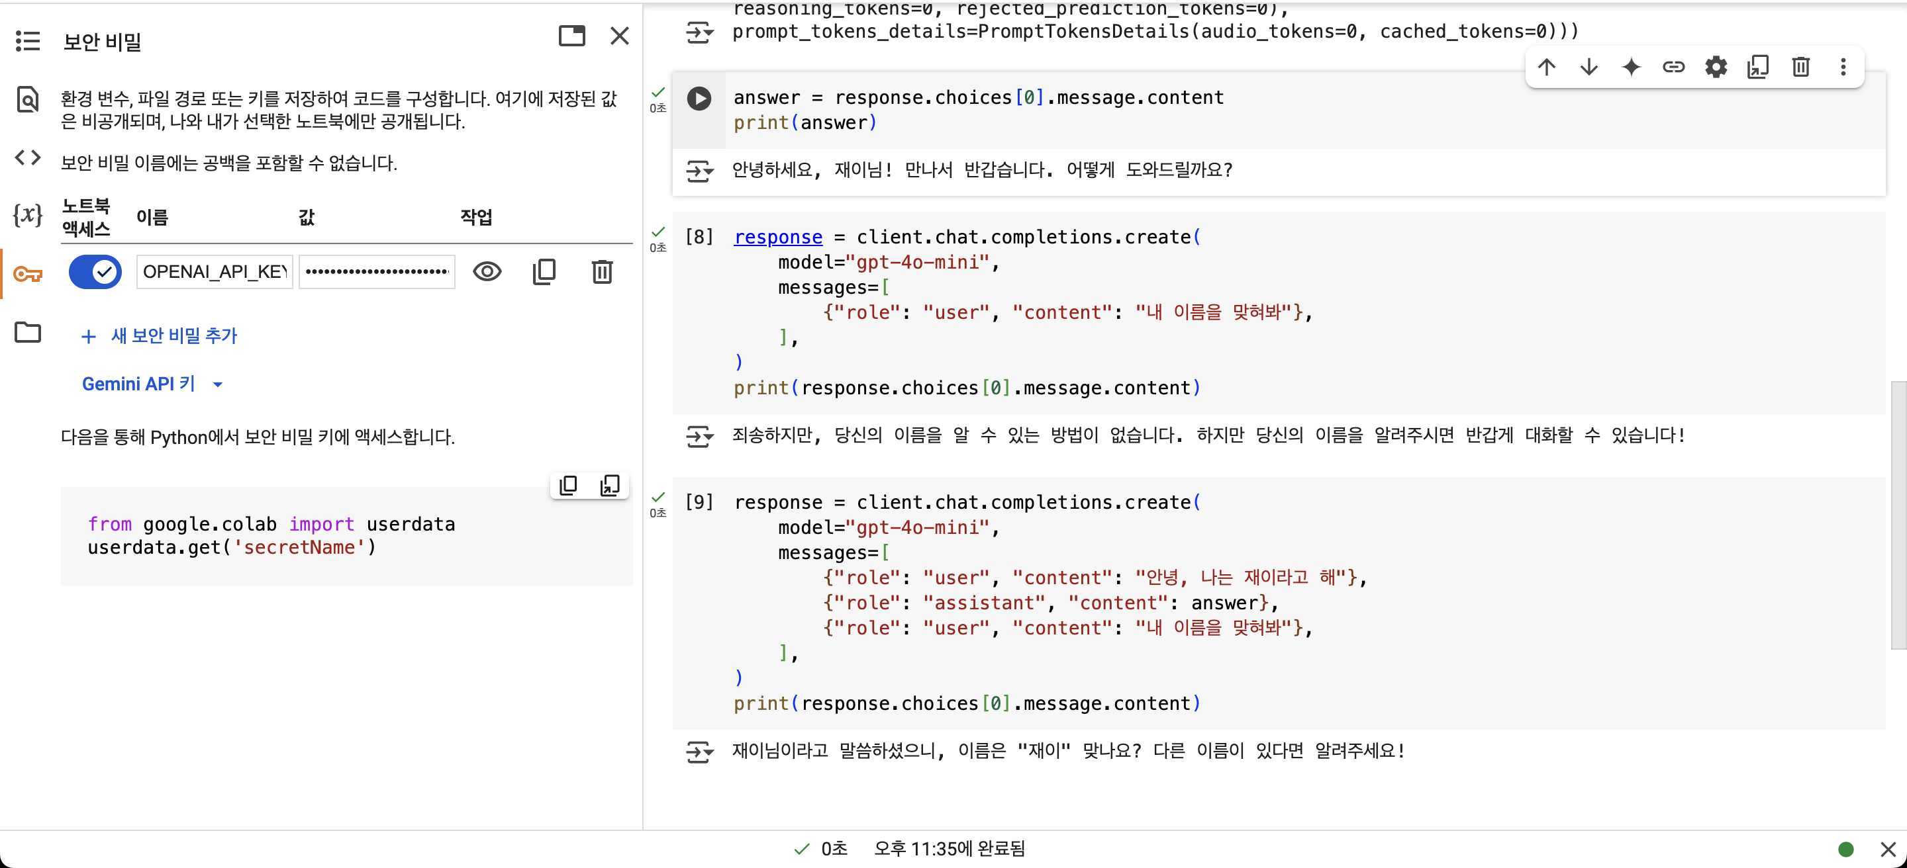
Task: Open the files folder sidebar icon
Action: tap(27, 333)
